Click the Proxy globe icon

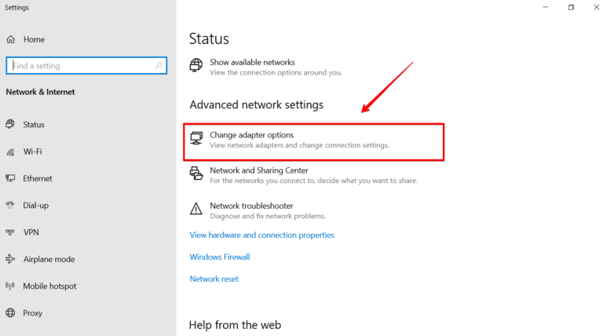pyautogui.click(x=10, y=312)
